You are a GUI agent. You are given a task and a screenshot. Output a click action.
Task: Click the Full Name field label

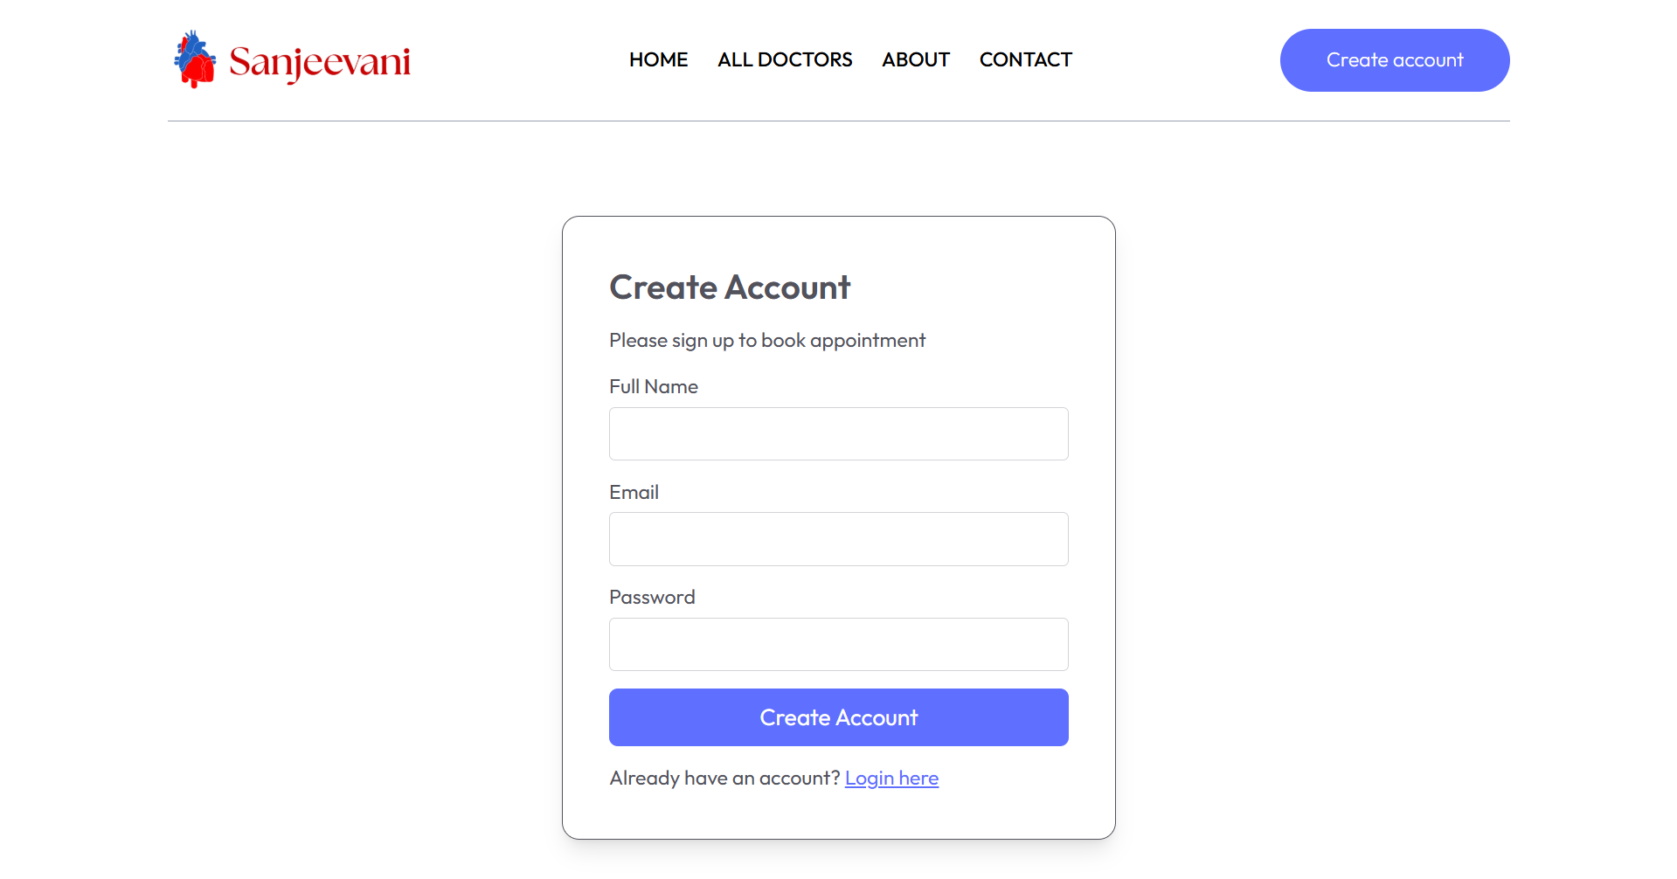(x=653, y=386)
